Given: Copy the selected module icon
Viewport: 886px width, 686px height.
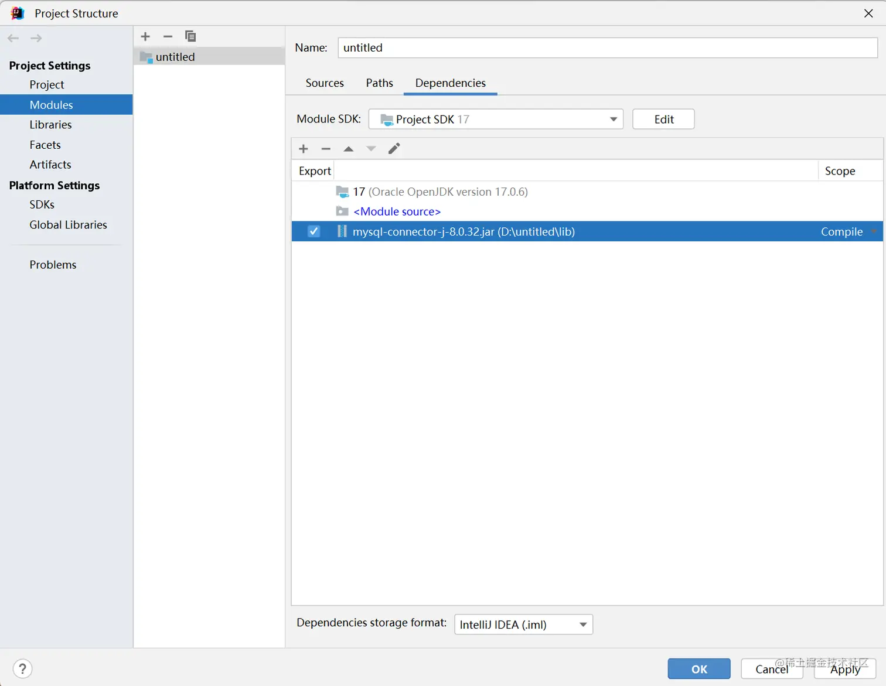Looking at the screenshot, I should click(190, 36).
